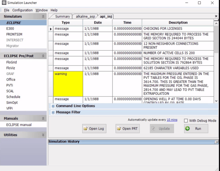Close the current tab with the X

216,16
